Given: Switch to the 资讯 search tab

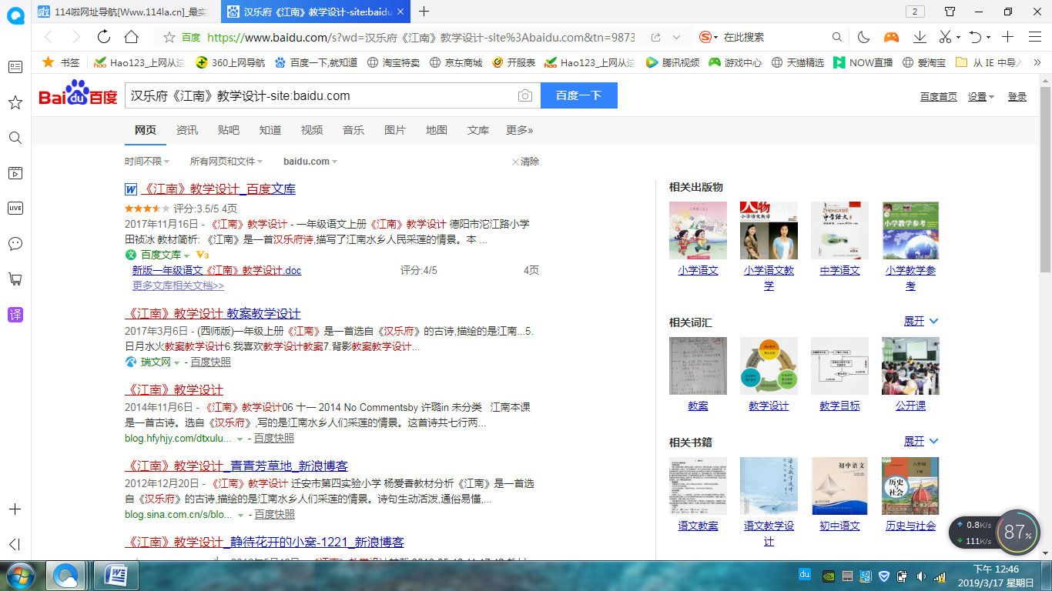Looking at the screenshot, I should click(x=187, y=130).
